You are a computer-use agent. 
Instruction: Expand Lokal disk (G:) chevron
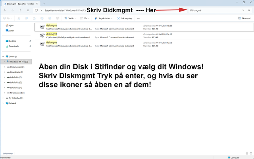click(x=4, y=82)
